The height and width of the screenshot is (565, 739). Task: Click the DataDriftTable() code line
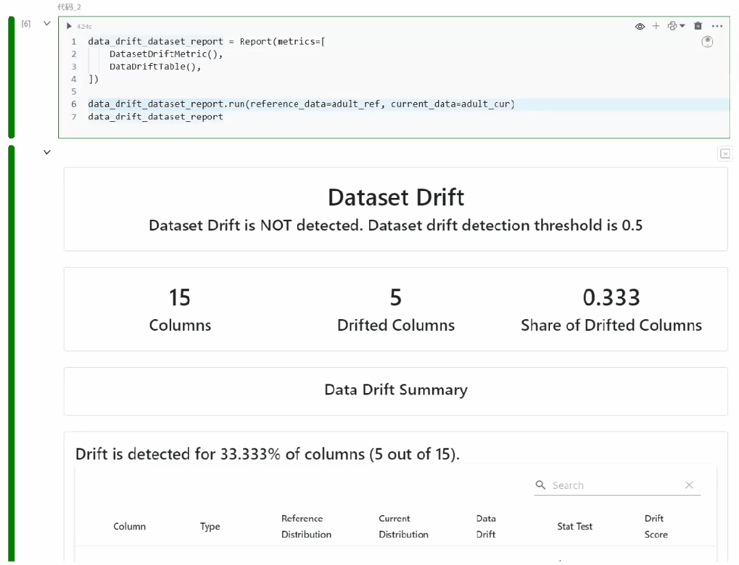coord(155,66)
